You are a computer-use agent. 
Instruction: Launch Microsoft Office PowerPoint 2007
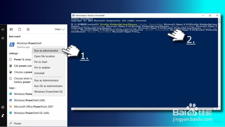(x=37, y=107)
